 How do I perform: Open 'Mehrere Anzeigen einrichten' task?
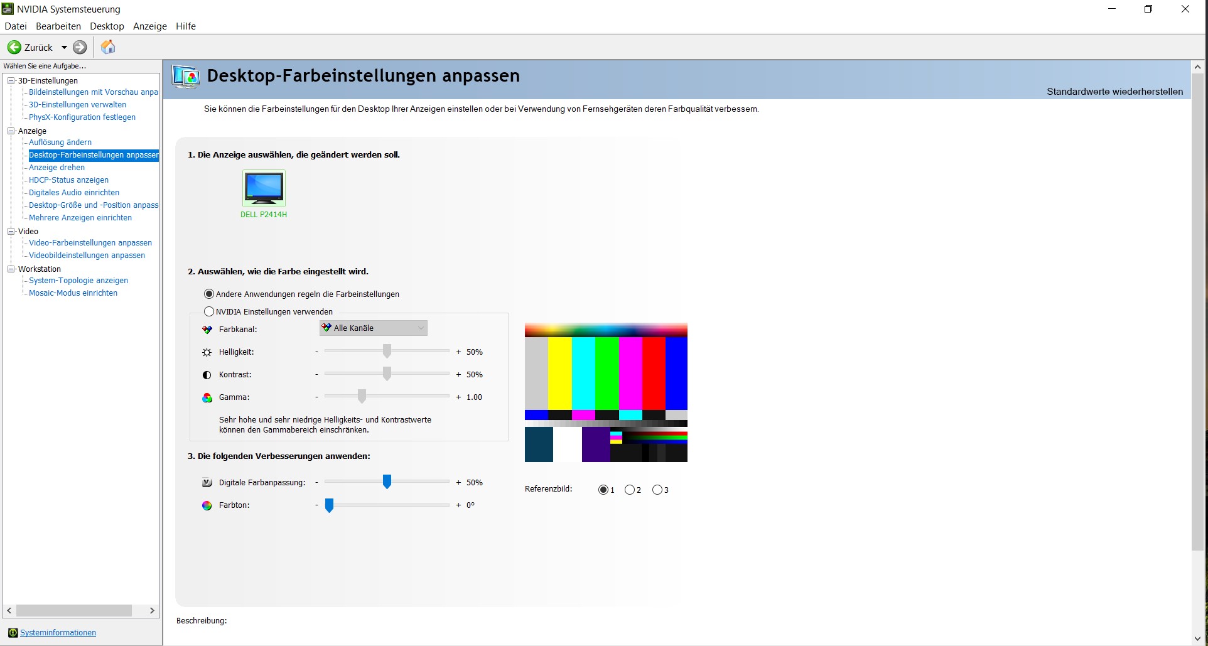point(80,218)
